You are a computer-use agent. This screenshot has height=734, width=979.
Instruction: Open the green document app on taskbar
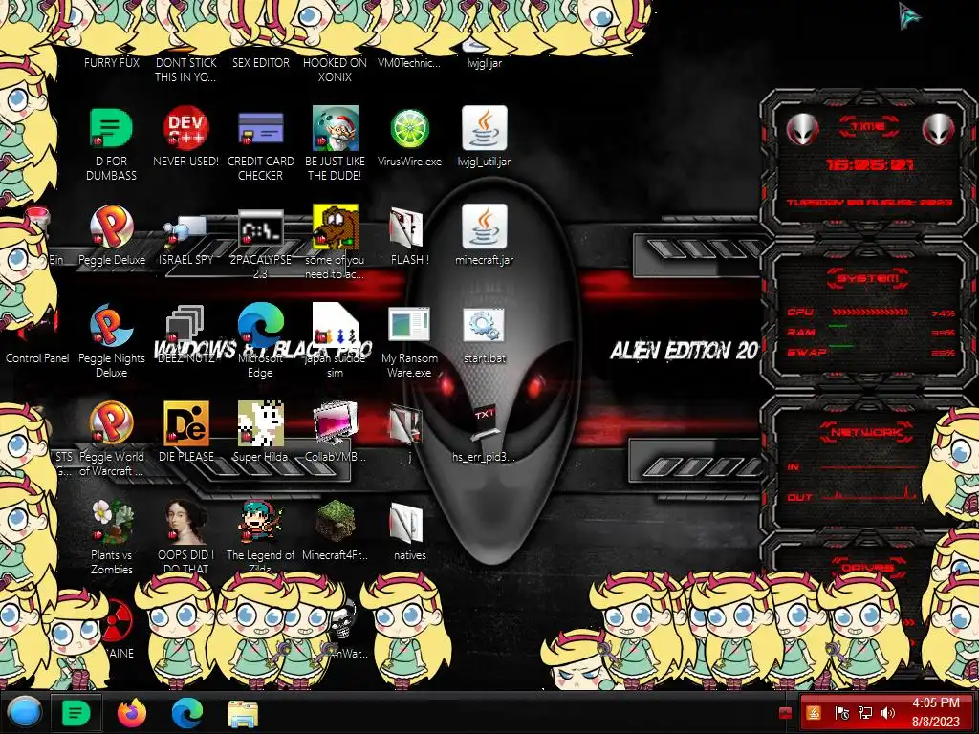click(76, 713)
